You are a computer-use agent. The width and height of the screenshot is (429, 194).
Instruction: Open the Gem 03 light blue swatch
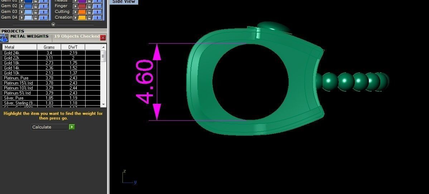pos(28,12)
